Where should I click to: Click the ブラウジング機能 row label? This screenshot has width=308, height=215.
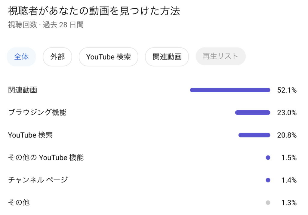[37, 112]
